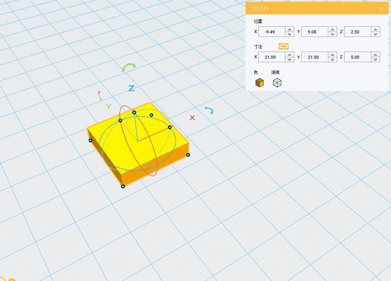Close the properties panel
The width and height of the screenshot is (391, 281).
[381, 9]
